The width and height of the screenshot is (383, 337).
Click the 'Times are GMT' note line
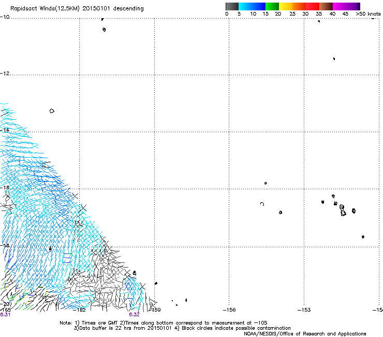pos(164,323)
